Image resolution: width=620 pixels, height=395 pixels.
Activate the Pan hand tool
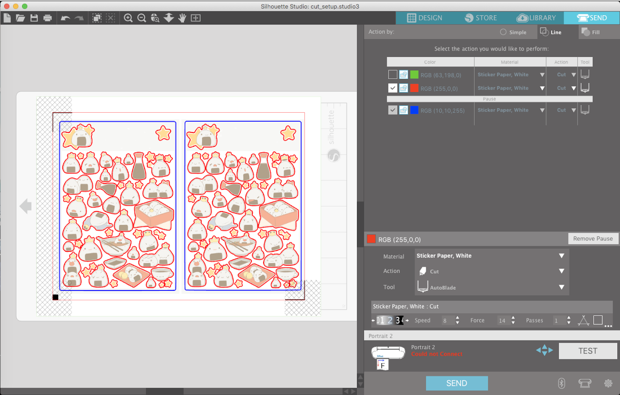click(182, 18)
